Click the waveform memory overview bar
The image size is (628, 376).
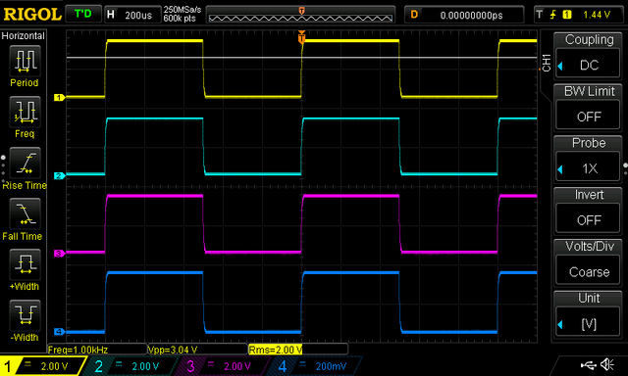[301, 16]
